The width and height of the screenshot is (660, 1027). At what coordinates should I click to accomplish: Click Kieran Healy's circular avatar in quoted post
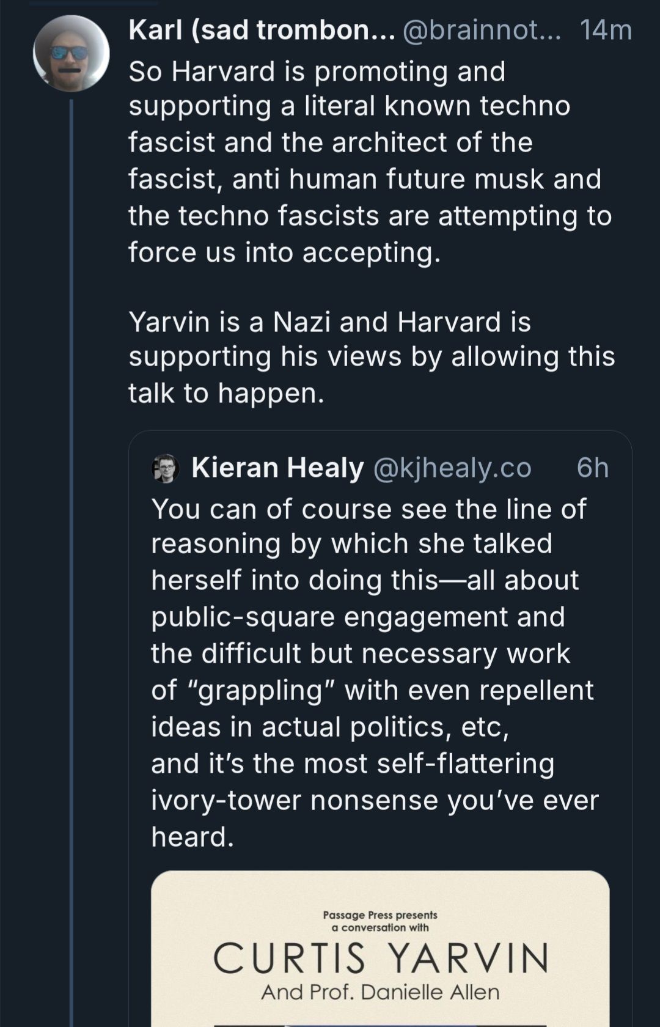166,467
